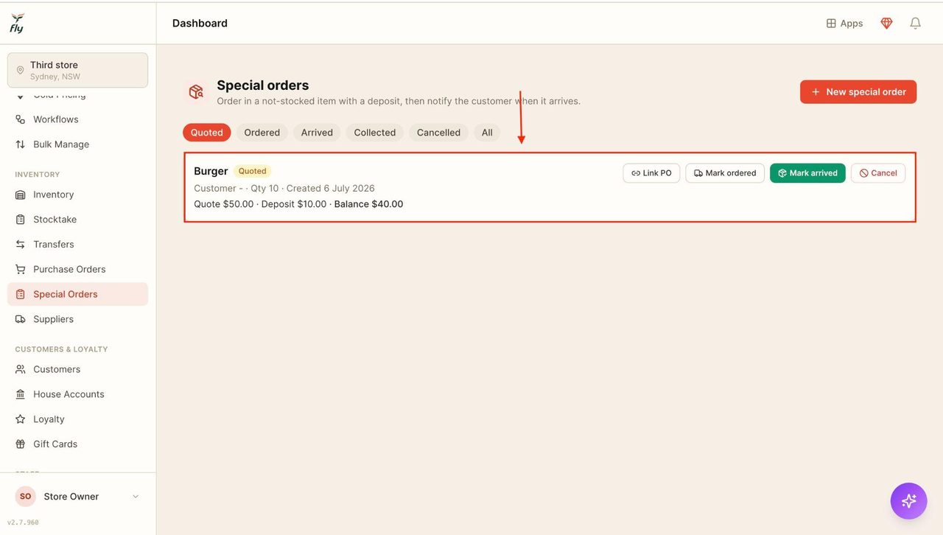This screenshot has width=943, height=535.
Task: Open the Third store location selector
Action: [x=77, y=70]
